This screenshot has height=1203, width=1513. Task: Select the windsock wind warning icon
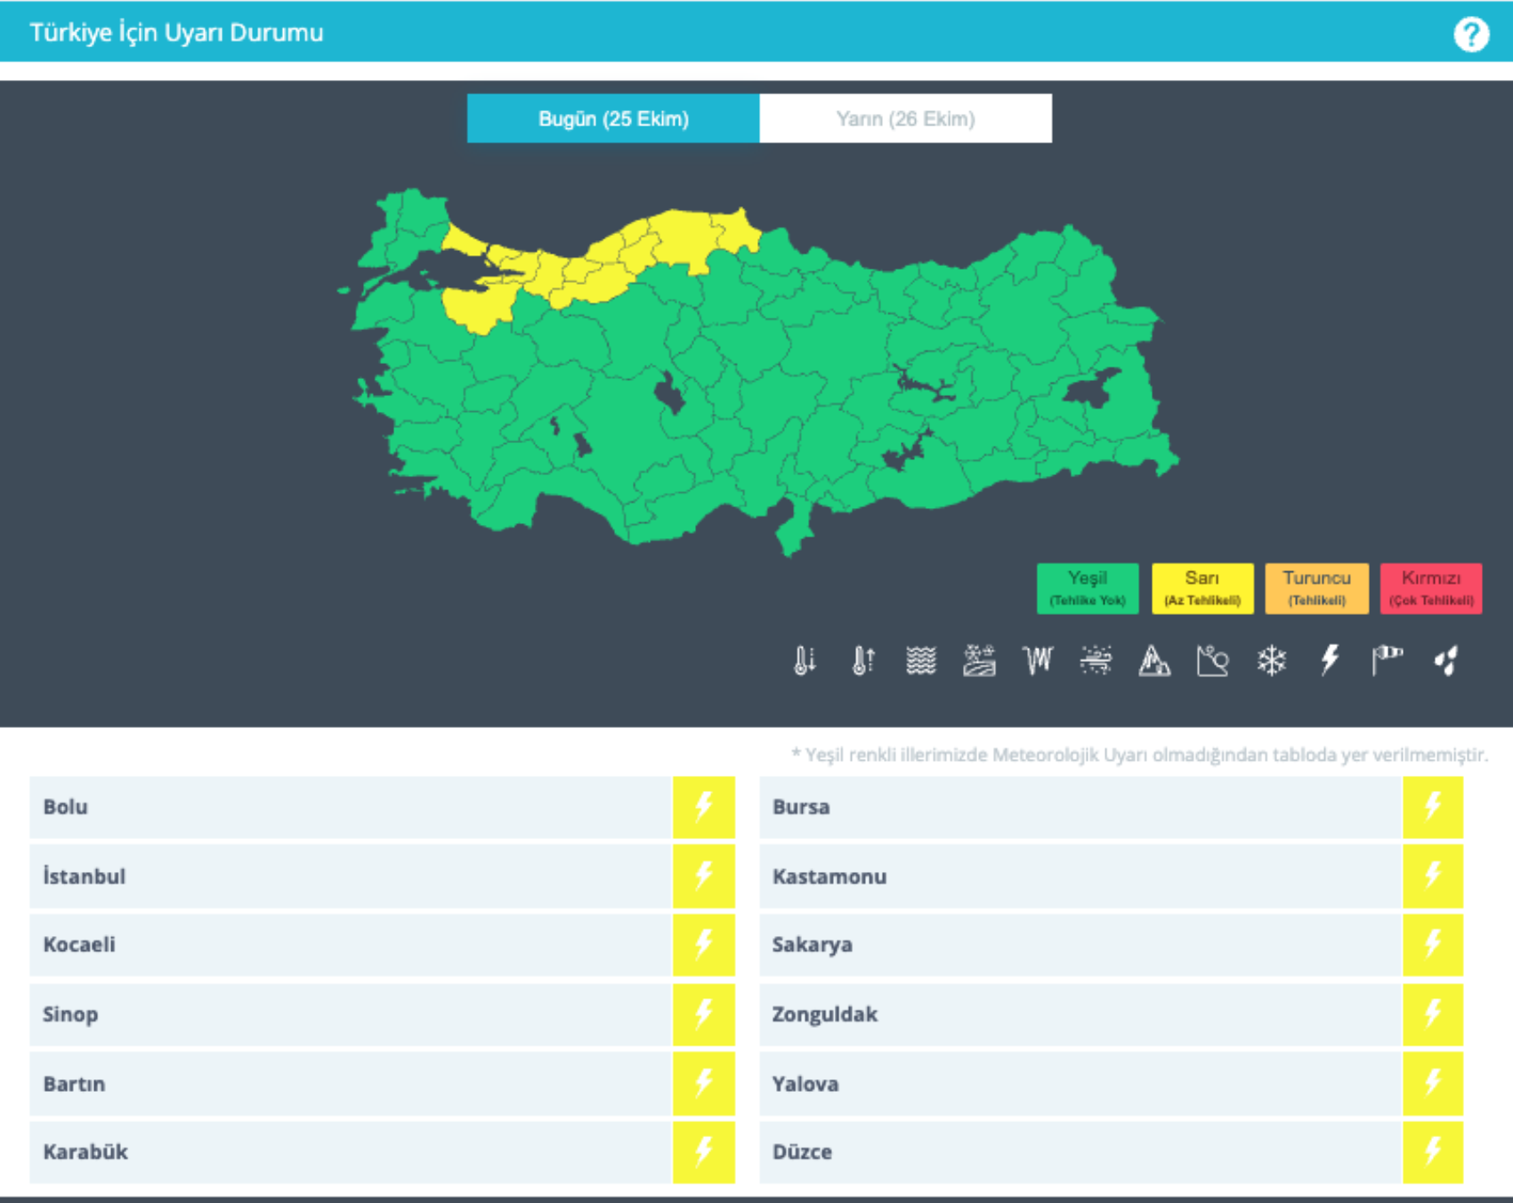(x=1388, y=661)
